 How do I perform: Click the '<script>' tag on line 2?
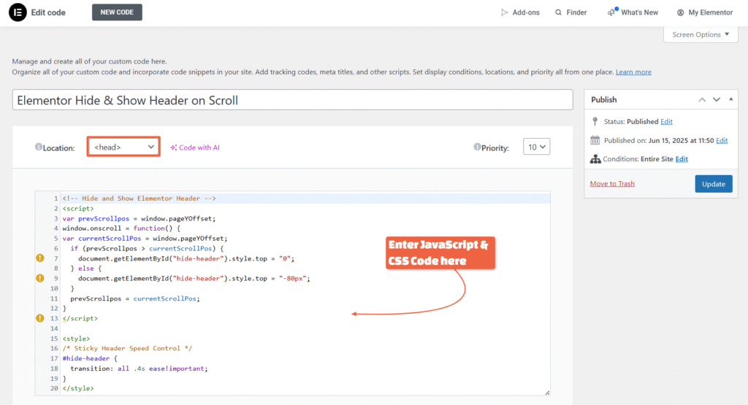pos(78,208)
